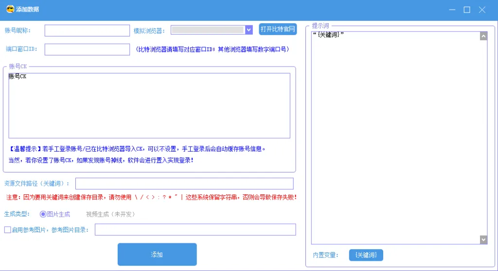Click the 内置变量 label

[325, 255]
